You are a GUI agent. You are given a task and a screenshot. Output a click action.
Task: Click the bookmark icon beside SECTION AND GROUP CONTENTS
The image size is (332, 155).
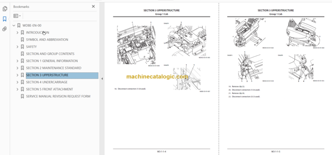[x=22, y=54]
